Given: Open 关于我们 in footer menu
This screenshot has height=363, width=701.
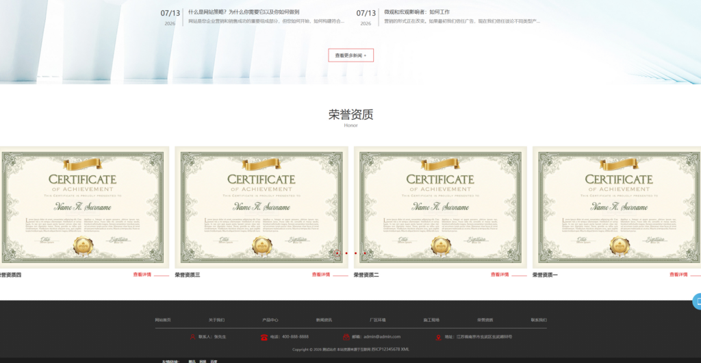Looking at the screenshot, I should click(x=217, y=320).
